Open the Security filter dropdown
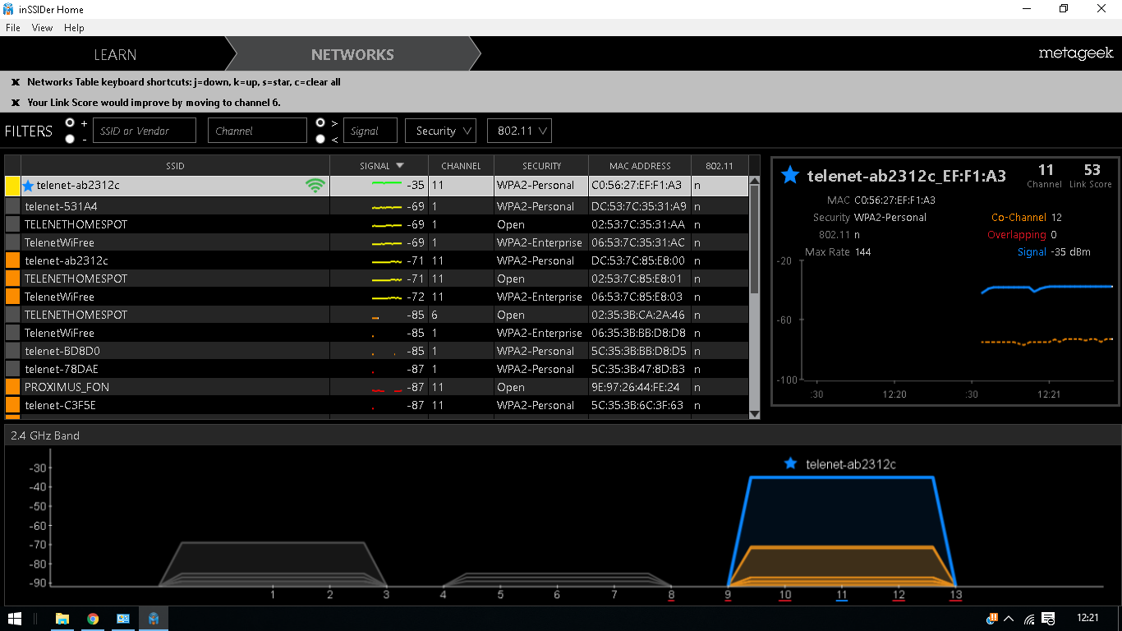This screenshot has width=1122, height=631. coord(444,131)
